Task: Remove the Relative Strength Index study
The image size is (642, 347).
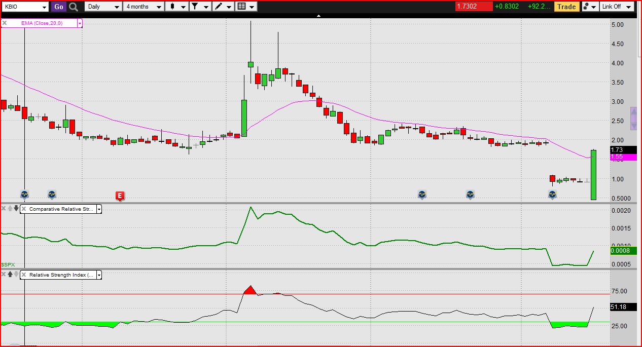Action: click(x=23, y=275)
